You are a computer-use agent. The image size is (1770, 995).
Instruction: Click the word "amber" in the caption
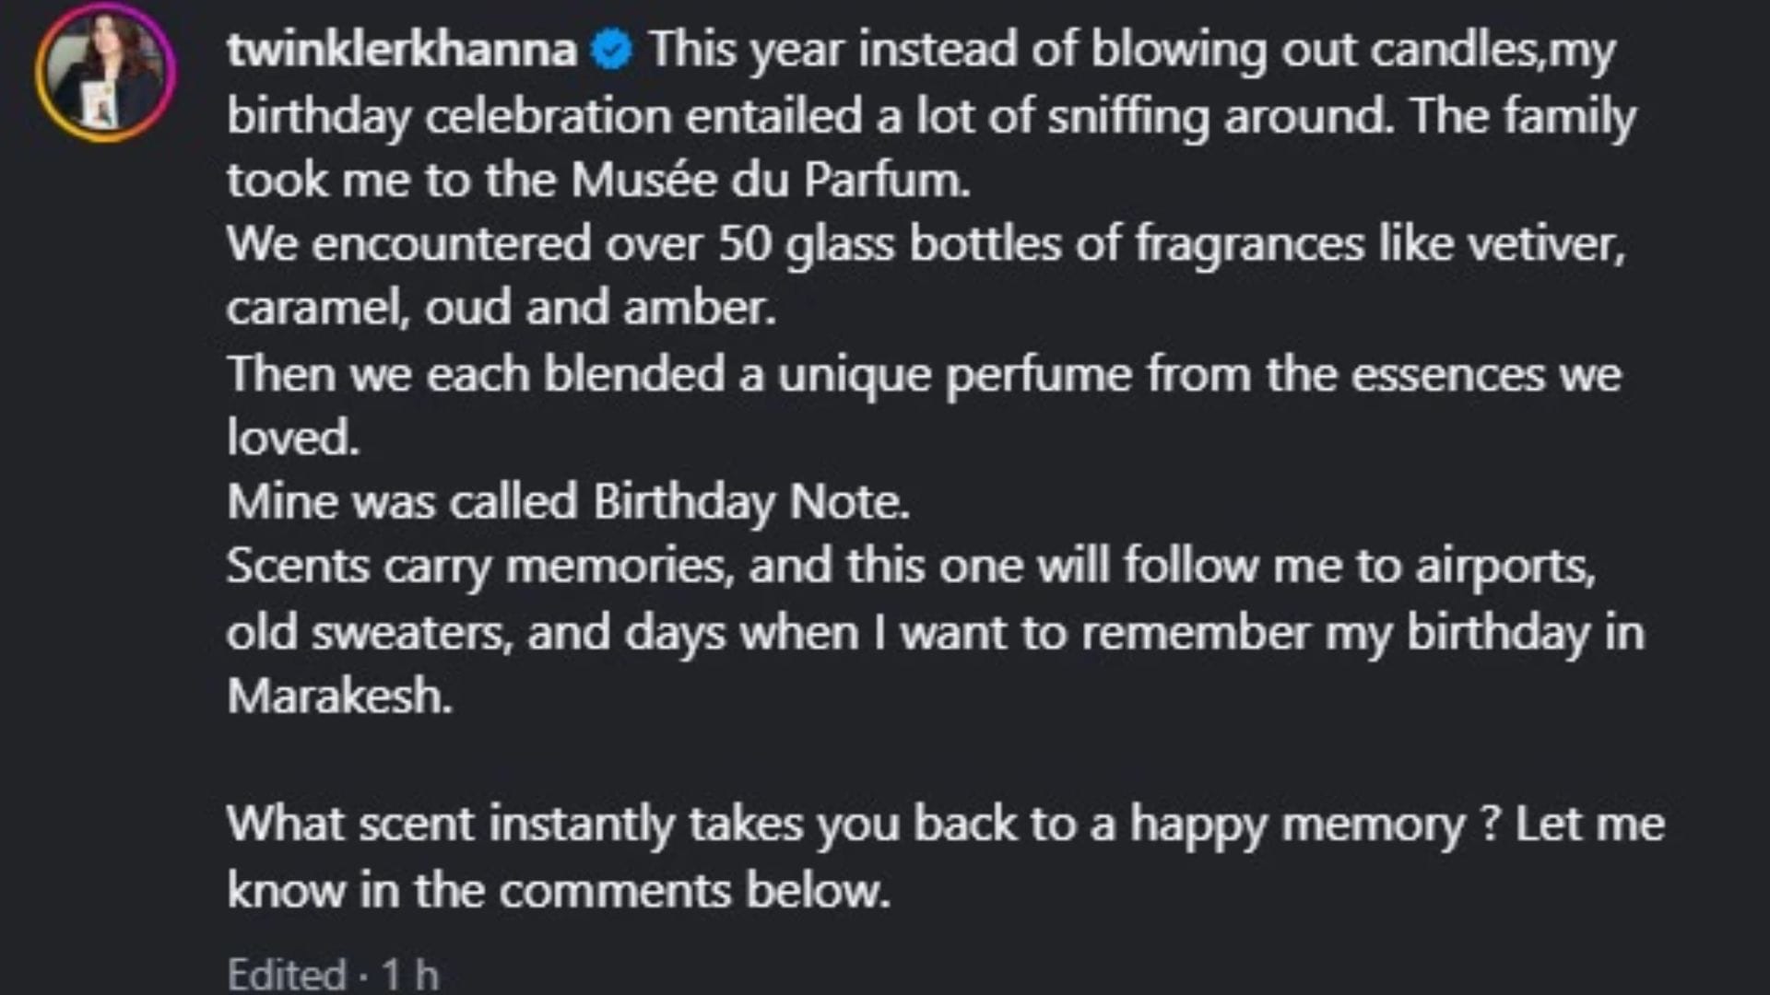(x=698, y=309)
